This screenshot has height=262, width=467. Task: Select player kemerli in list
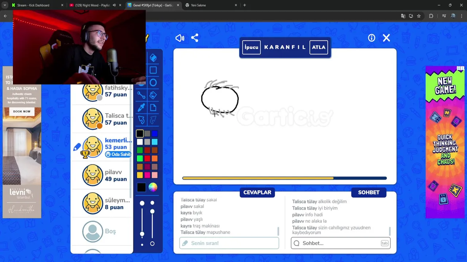102,147
